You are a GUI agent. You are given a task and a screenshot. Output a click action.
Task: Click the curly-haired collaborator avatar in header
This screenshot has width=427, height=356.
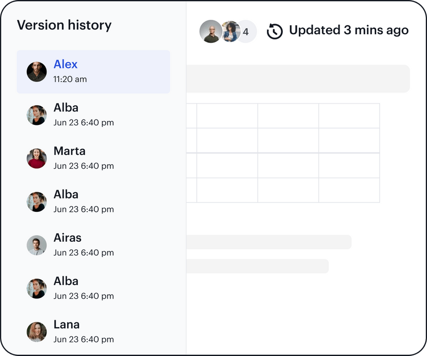230,31
